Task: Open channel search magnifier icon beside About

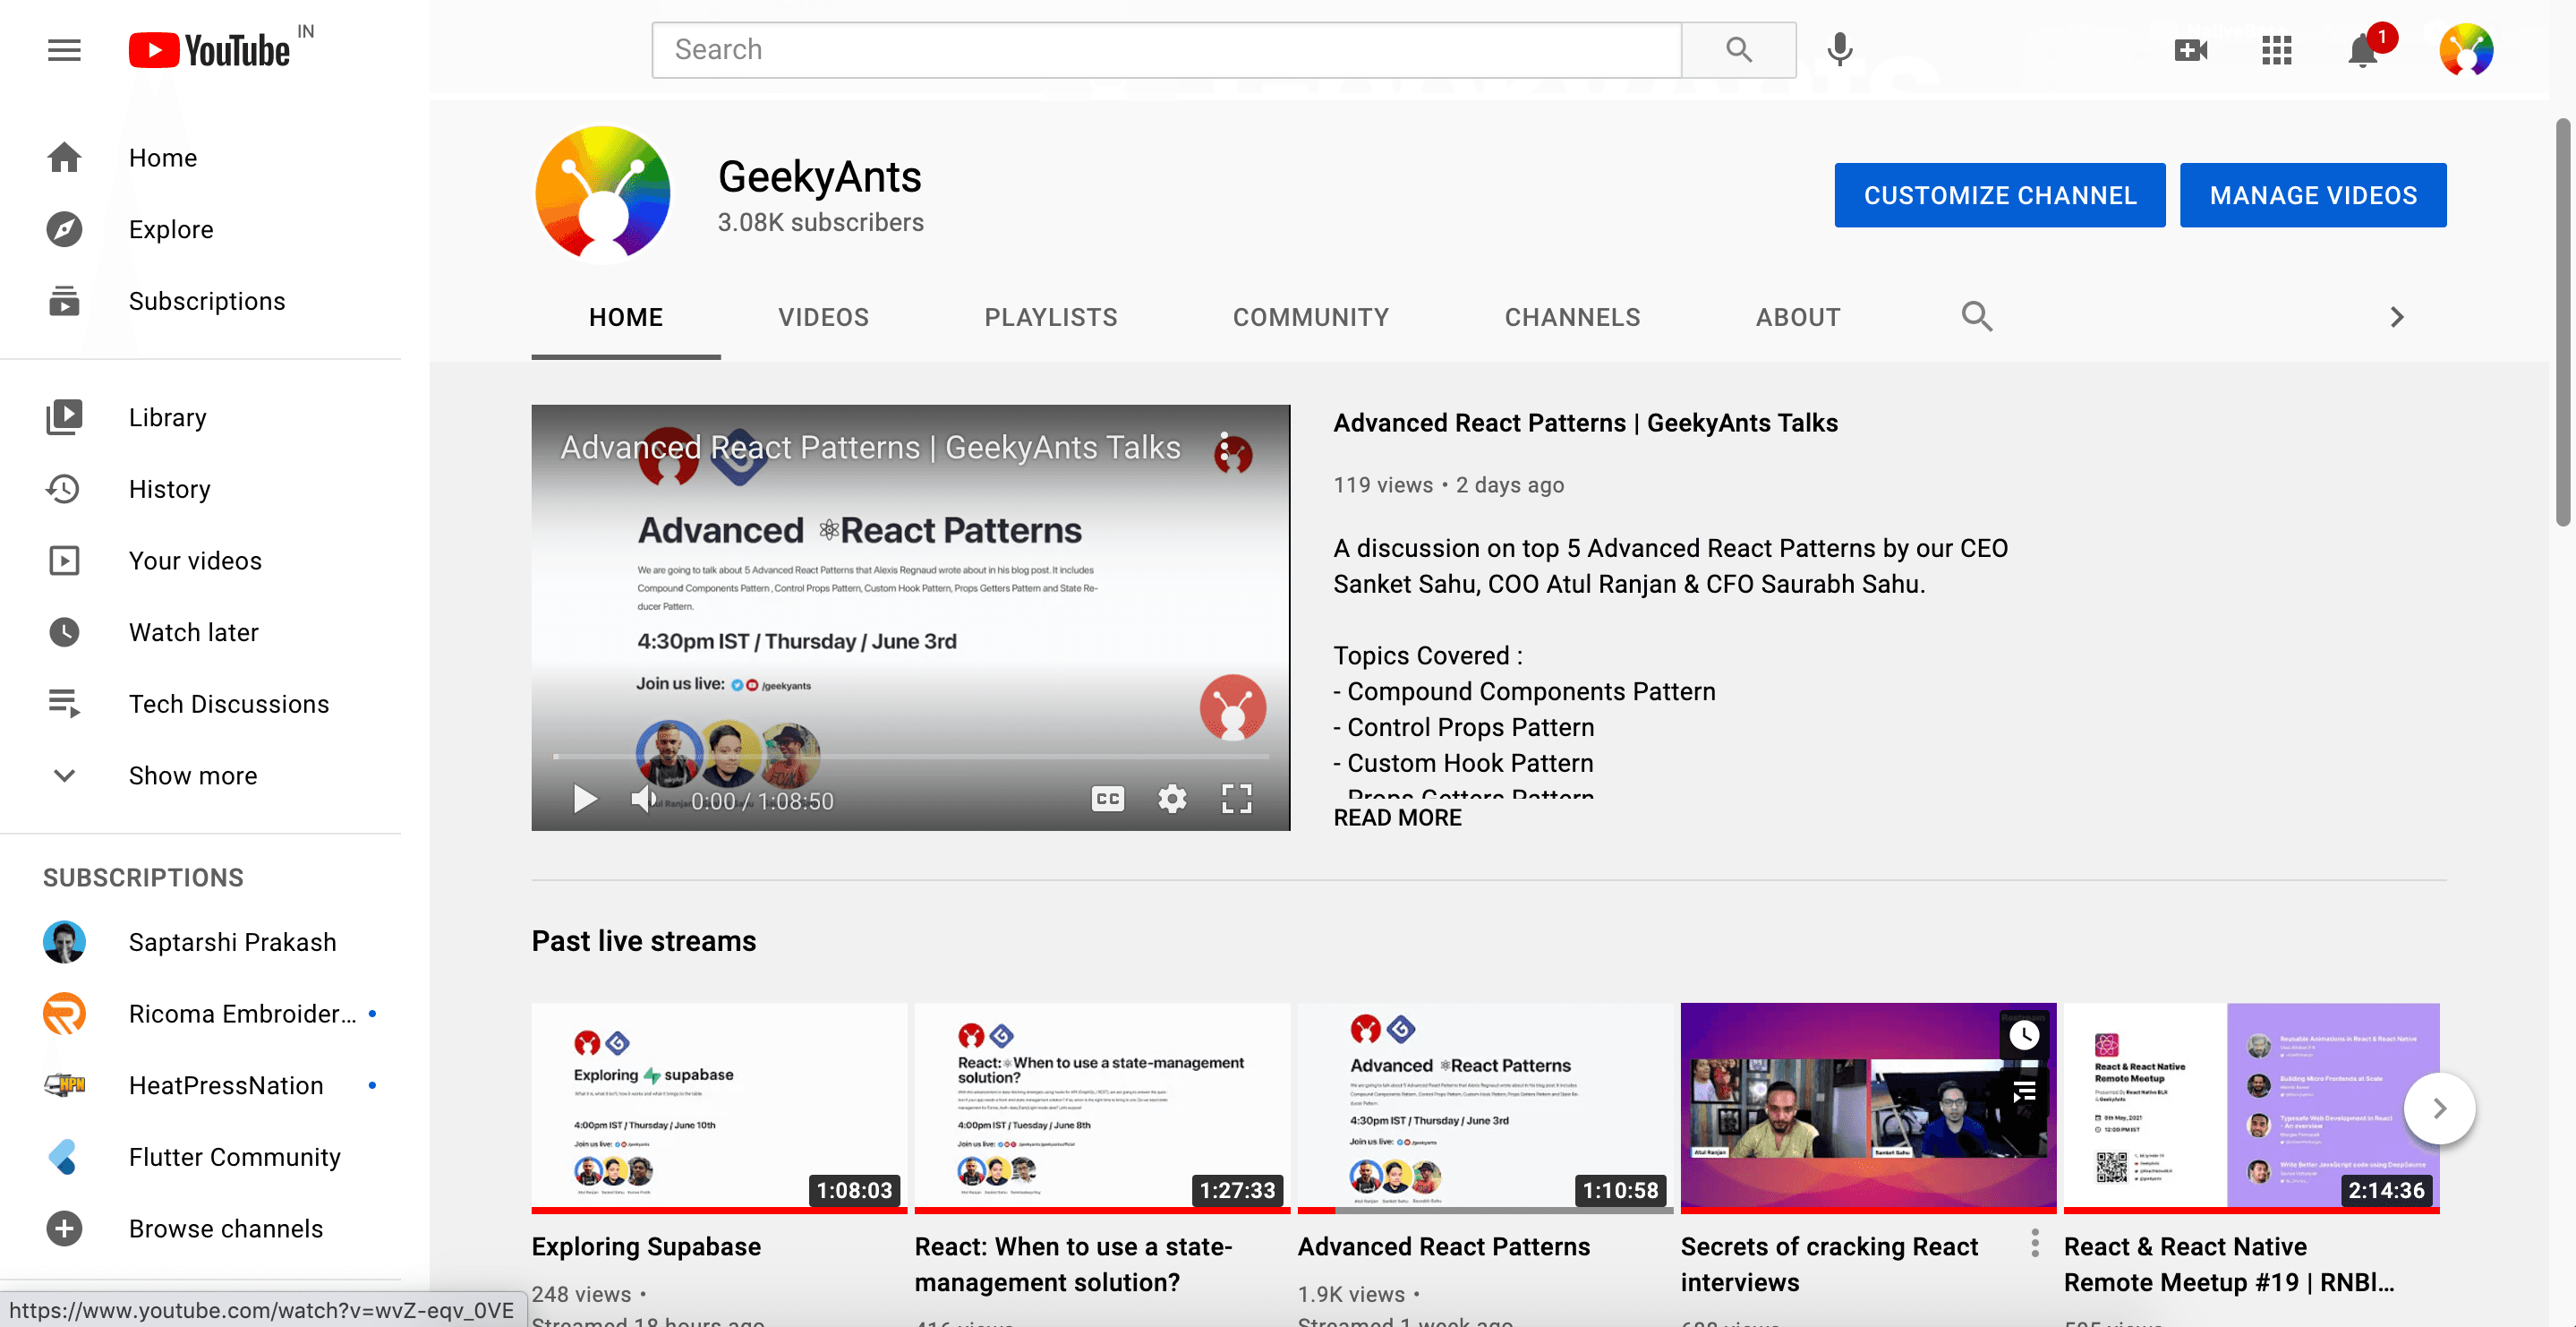Action: pyautogui.click(x=1976, y=317)
